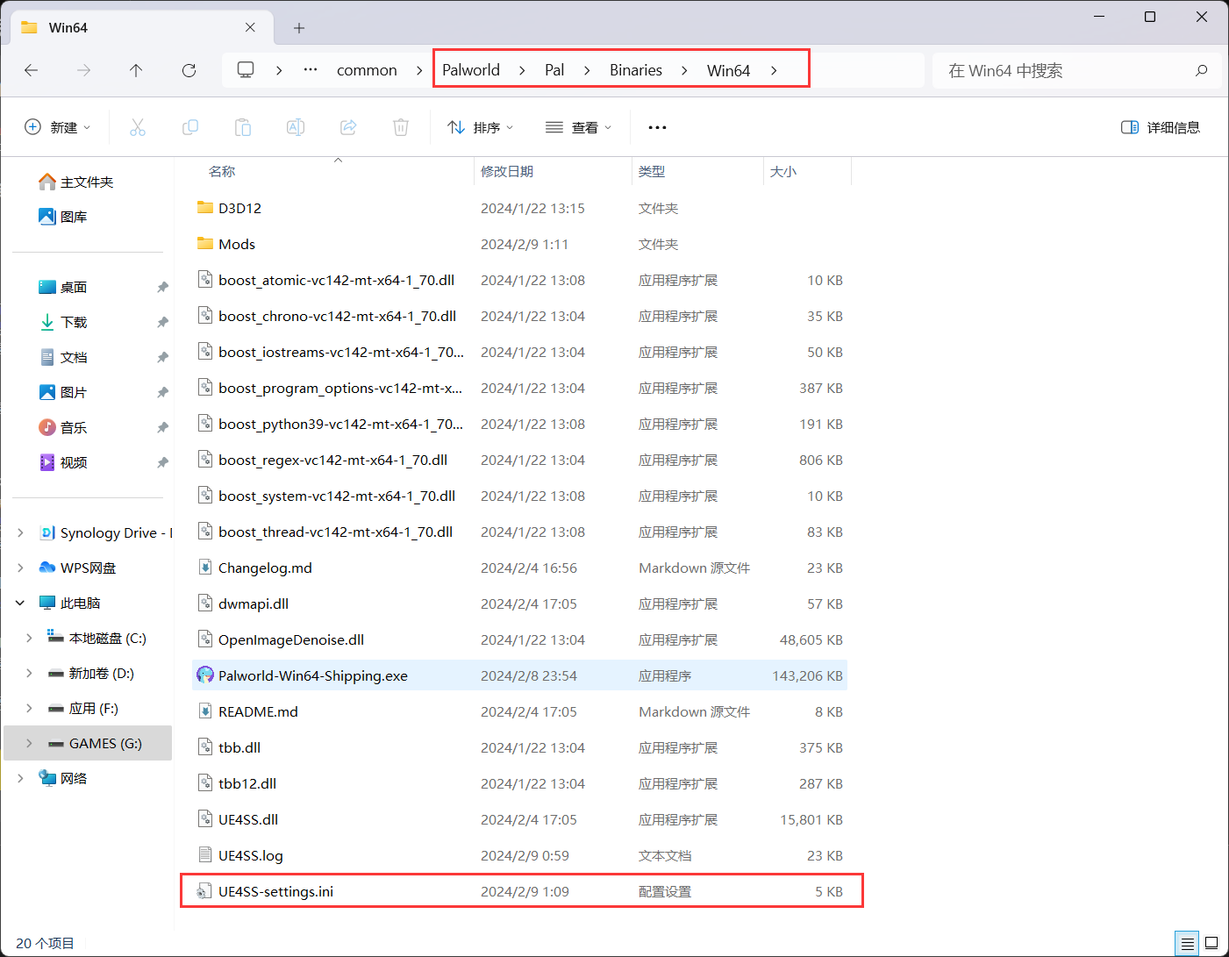This screenshot has height=957, width=1229.
Task: Expand the WPS网盘 tree node
Action: 20,568
